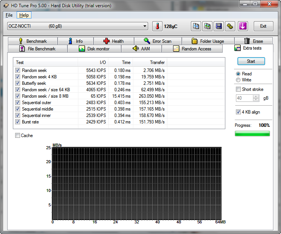Select the Read radio button

[x=238, y=74]
